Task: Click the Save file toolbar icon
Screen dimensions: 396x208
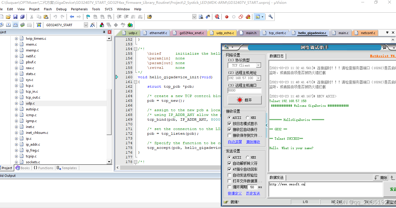Action: coord(15,17)
